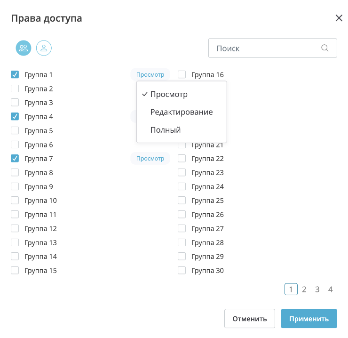348x338 pixels.
Task: Open the Просмотр dropdown for Группа 7
Action: (150, 159)
